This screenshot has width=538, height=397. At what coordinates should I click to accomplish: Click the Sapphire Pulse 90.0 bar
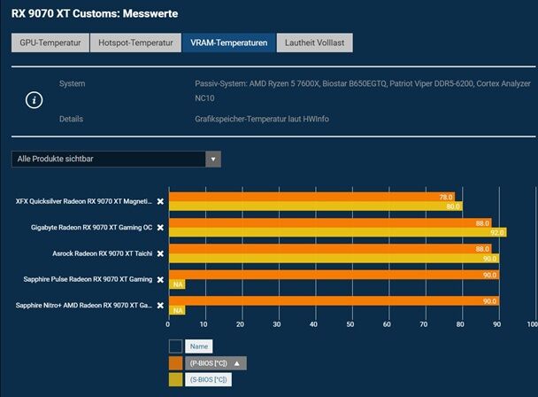[x=334, y=275]
